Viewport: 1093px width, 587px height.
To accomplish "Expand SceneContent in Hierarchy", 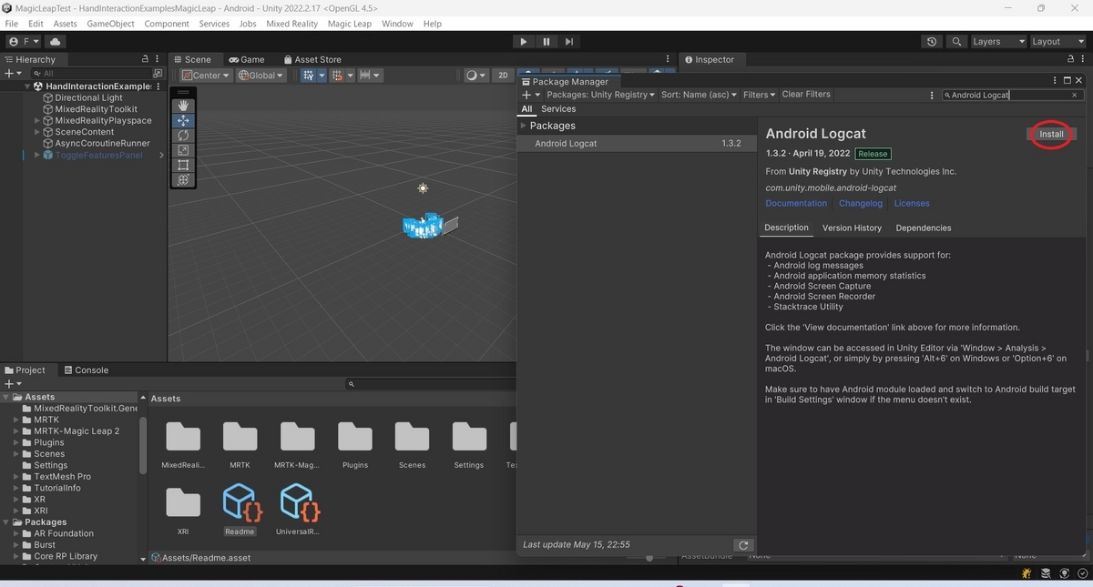I will pyautogui.click(x=37, y=132).
